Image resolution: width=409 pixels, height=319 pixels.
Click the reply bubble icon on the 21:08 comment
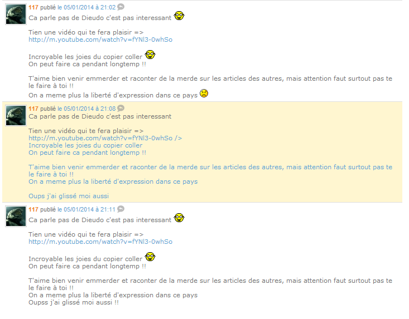[x=121, y=108]
